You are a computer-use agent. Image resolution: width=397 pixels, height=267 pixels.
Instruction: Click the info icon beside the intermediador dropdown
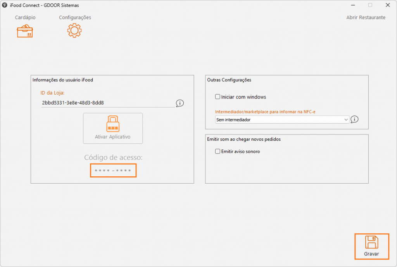pos(354,119)
